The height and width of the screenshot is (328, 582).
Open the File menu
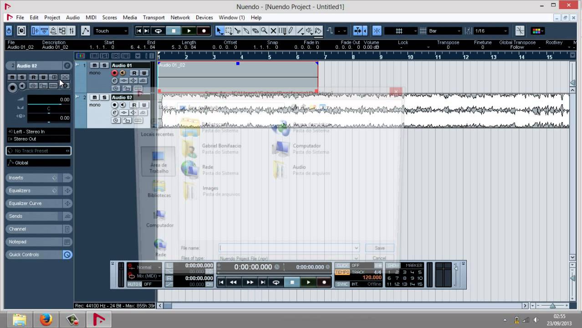[x=20, y=17]
